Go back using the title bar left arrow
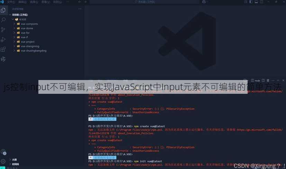286x169 pixels. (80, 2)
